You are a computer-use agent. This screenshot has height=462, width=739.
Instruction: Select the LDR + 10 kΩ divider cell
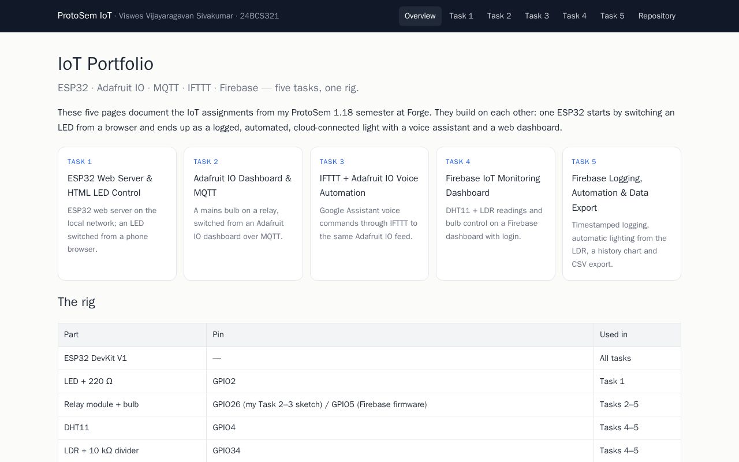tap(132, 450)
